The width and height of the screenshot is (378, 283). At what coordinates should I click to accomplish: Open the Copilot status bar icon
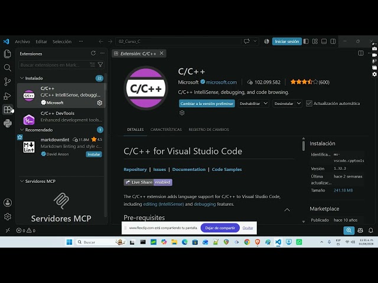[360, 231]
